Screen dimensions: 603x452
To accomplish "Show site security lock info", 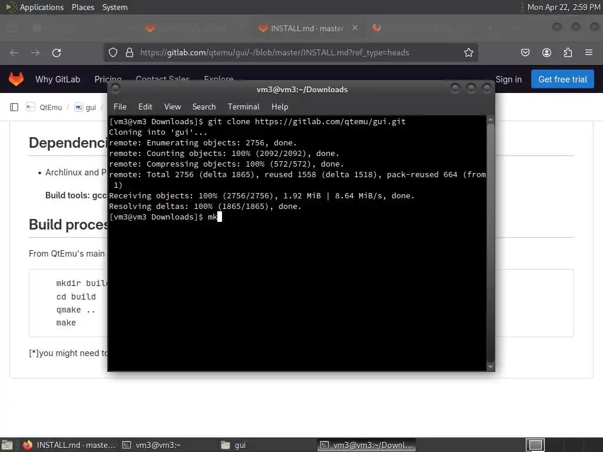I will pyautogui.click(x=130, y=52).
